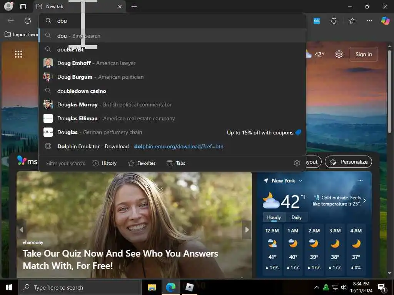Filter search by Tabs
Image resolution: width=394 pixels, height=295 pixels.
pyautogui.click(x=176, y=163)
